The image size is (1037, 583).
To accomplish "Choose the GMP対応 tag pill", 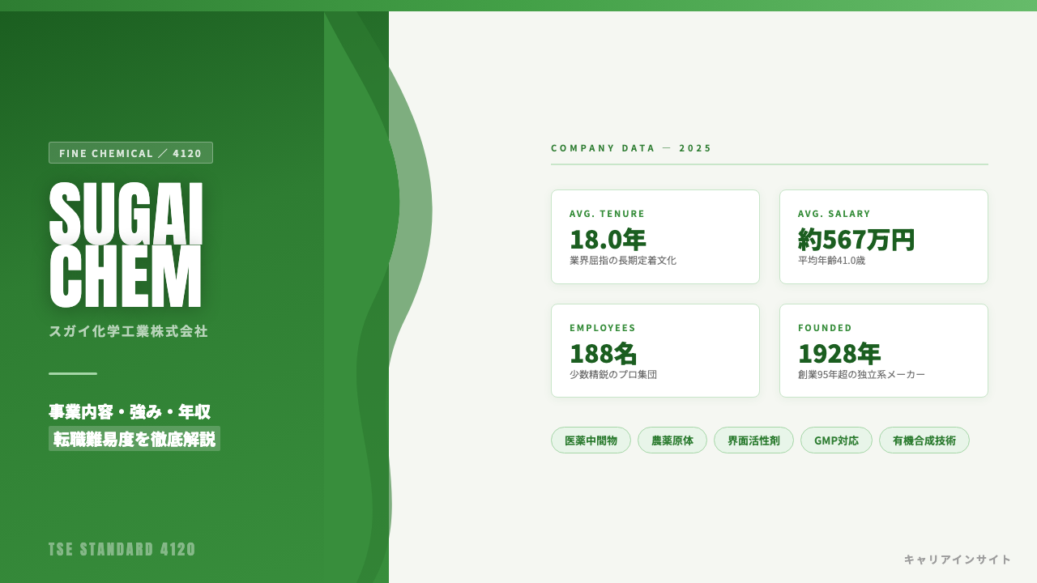I will (x=836, y=440).
